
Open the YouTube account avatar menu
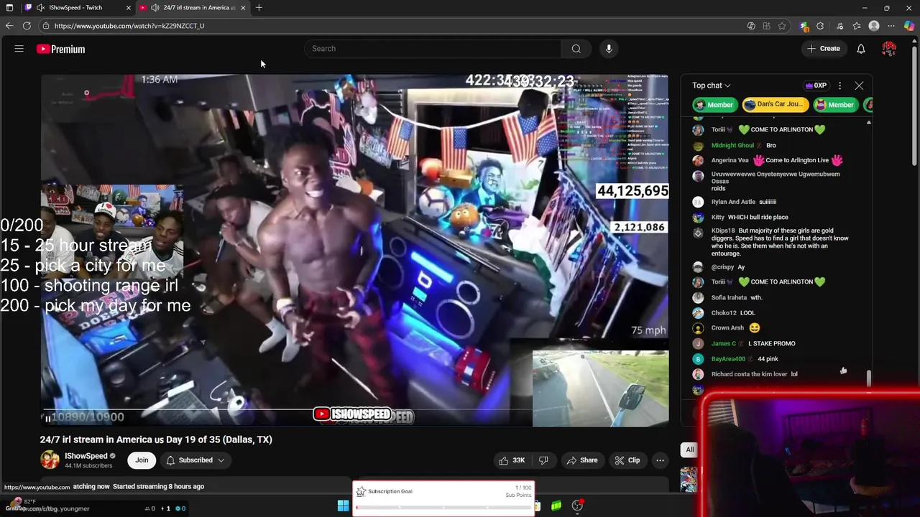(889, 49)
